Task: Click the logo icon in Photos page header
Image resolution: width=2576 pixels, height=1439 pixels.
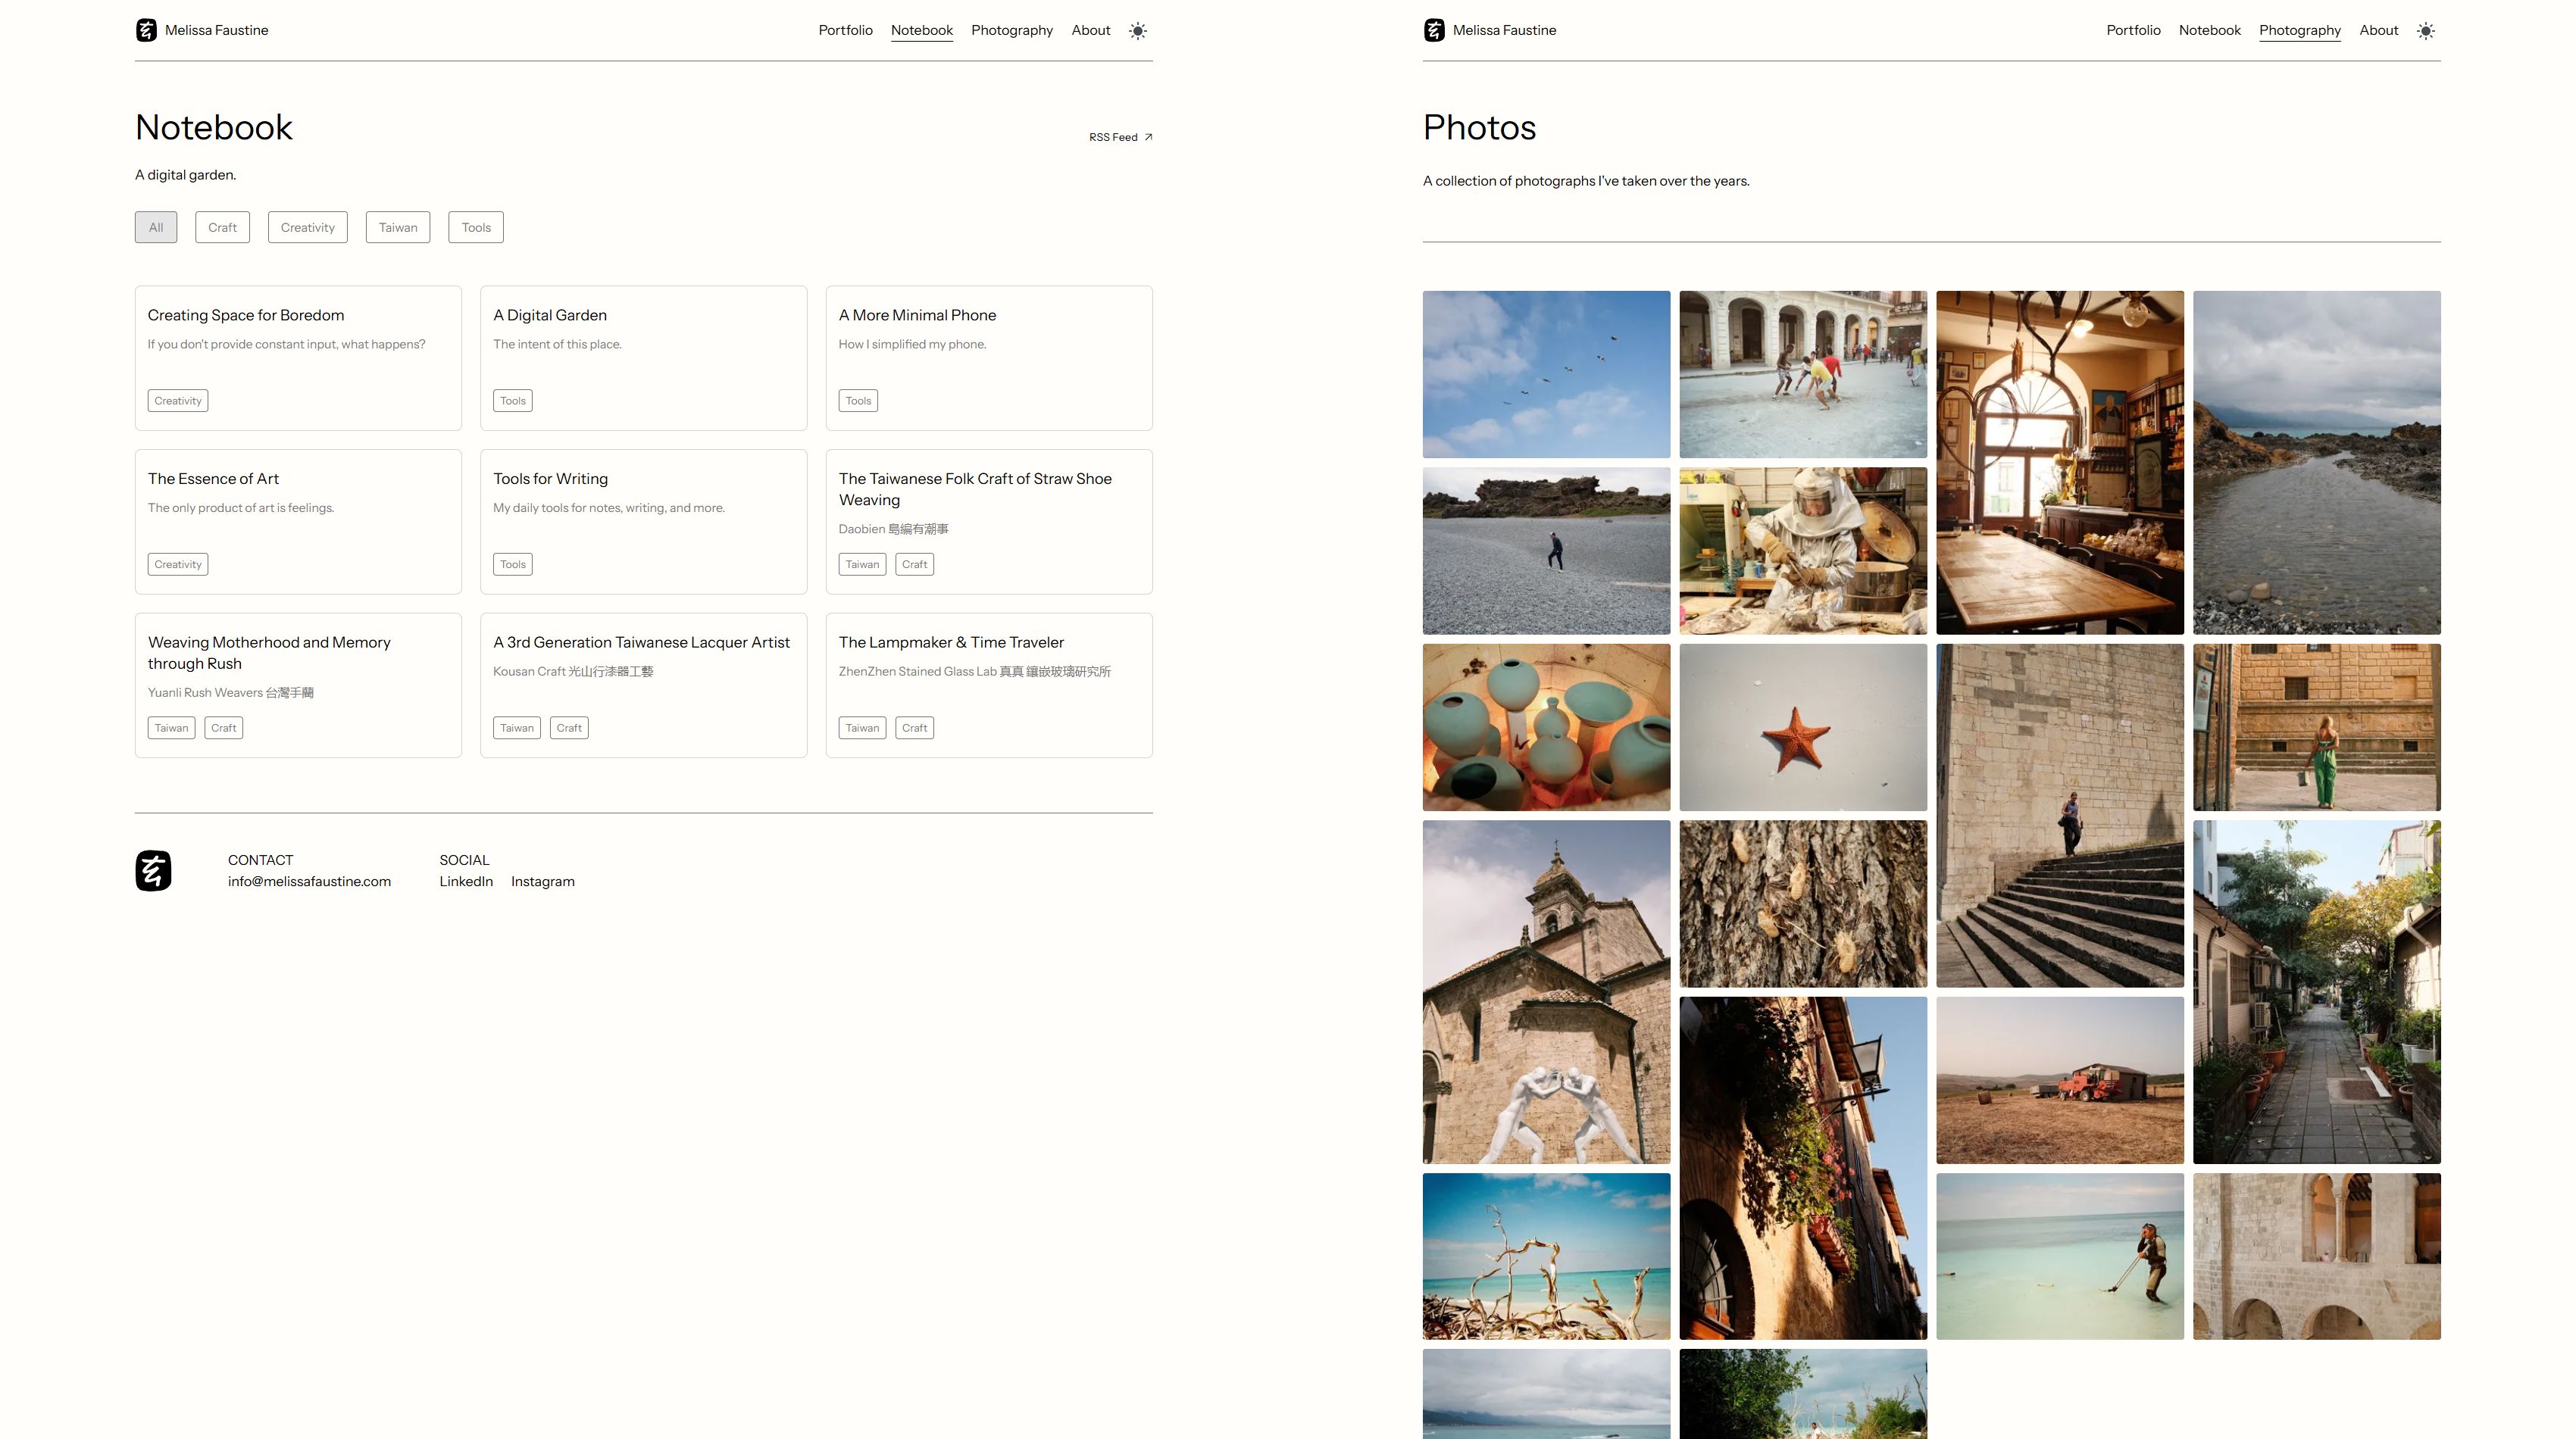Action: [1434, 30]
